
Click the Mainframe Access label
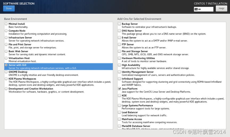coord(132,119)
